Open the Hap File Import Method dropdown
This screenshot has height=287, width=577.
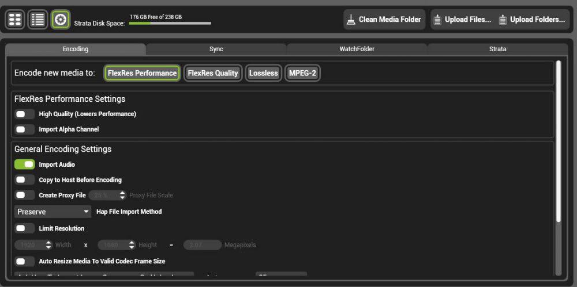[53, 212]
